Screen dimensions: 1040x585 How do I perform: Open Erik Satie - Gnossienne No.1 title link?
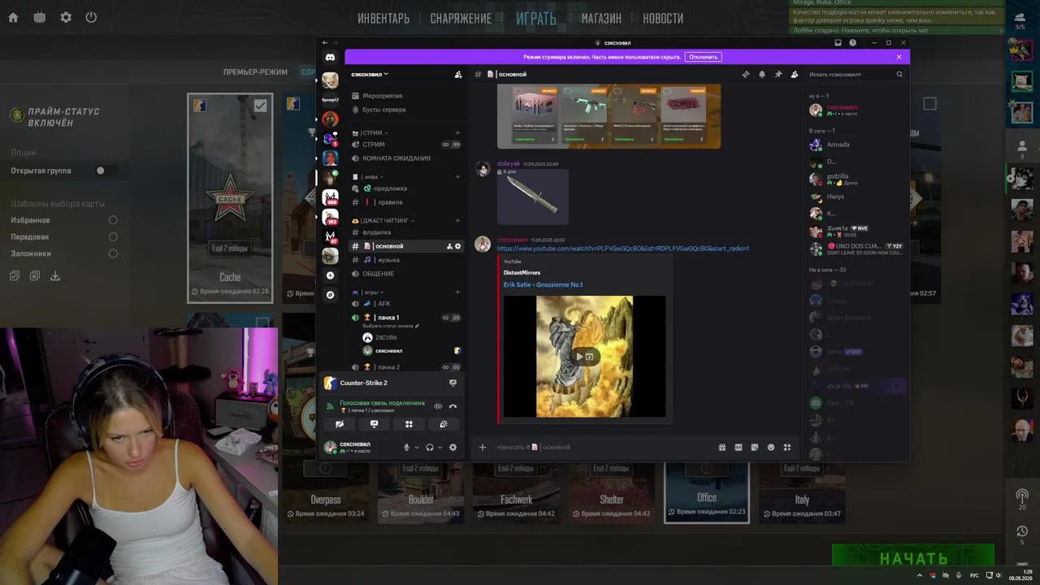[543, 284]
